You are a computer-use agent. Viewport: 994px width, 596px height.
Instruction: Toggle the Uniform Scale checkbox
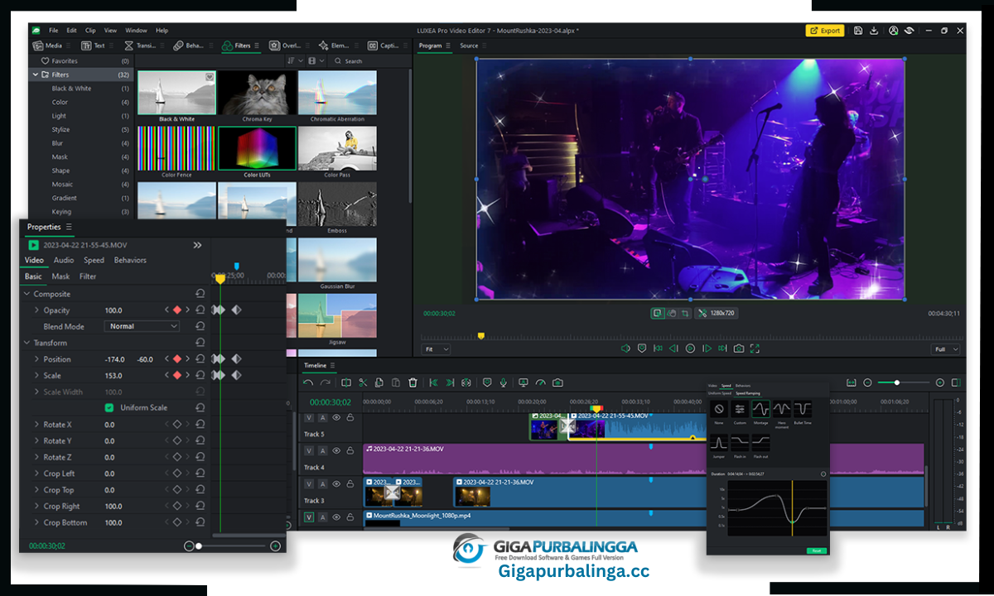109,407
